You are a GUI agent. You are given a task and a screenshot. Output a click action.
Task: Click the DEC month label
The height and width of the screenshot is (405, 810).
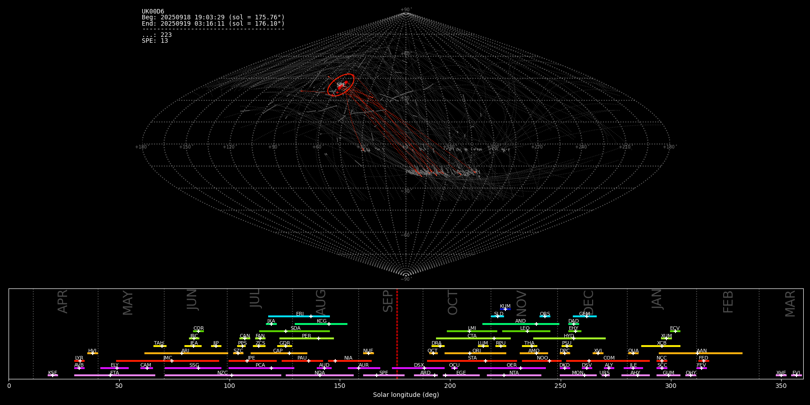(589, 302)
